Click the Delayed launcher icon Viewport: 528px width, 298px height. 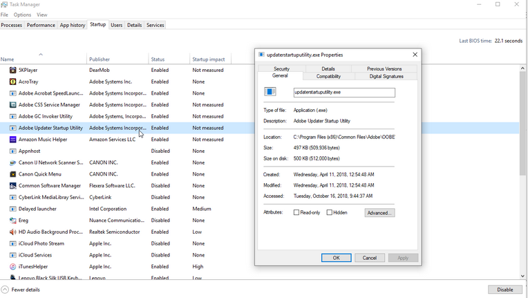click(13, 209)
